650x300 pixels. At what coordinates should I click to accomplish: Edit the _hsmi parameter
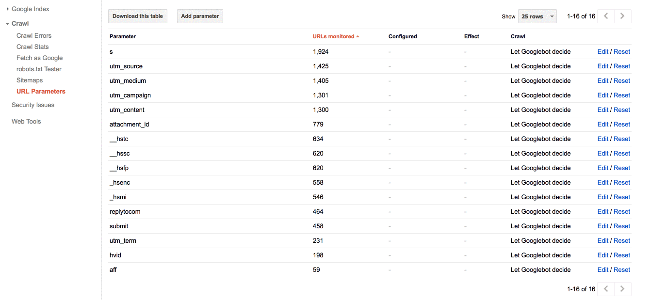603,197
